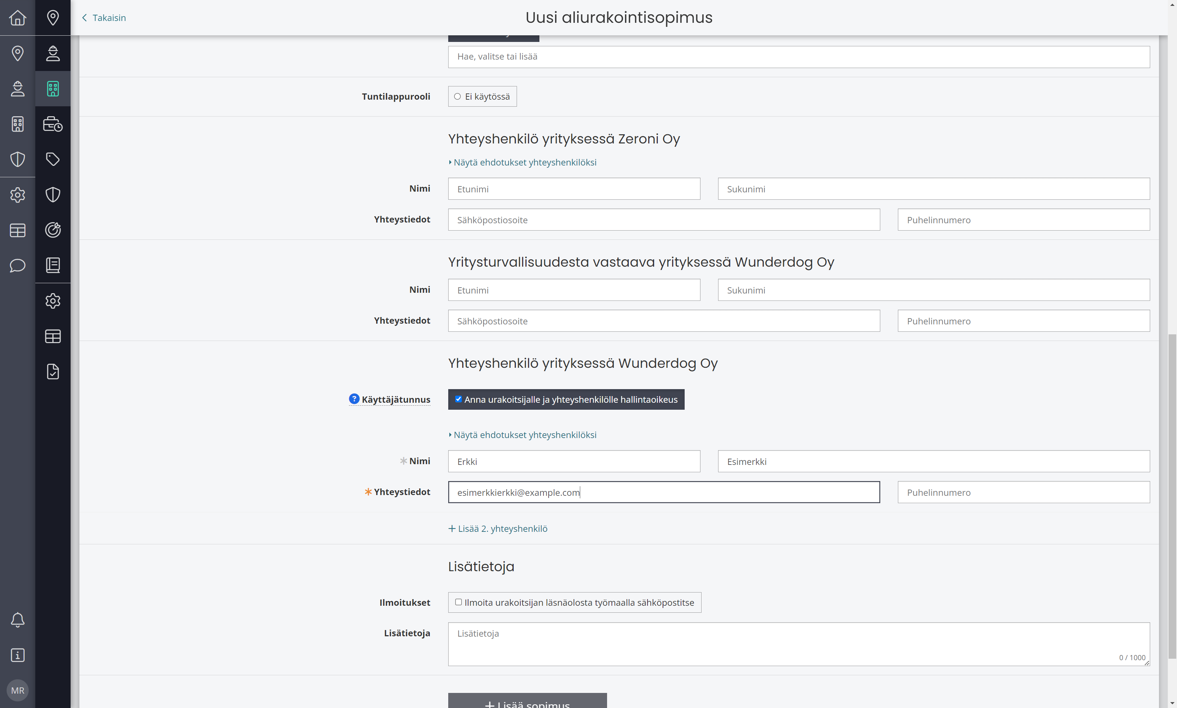
Task: Open the newspaper document icon
Action: click(x=53, y=265)
